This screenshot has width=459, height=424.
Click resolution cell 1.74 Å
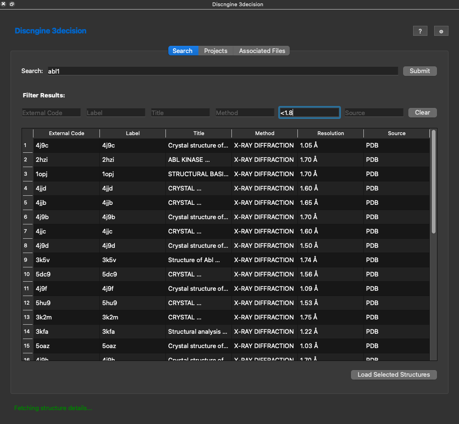click(x=330, y=260)
